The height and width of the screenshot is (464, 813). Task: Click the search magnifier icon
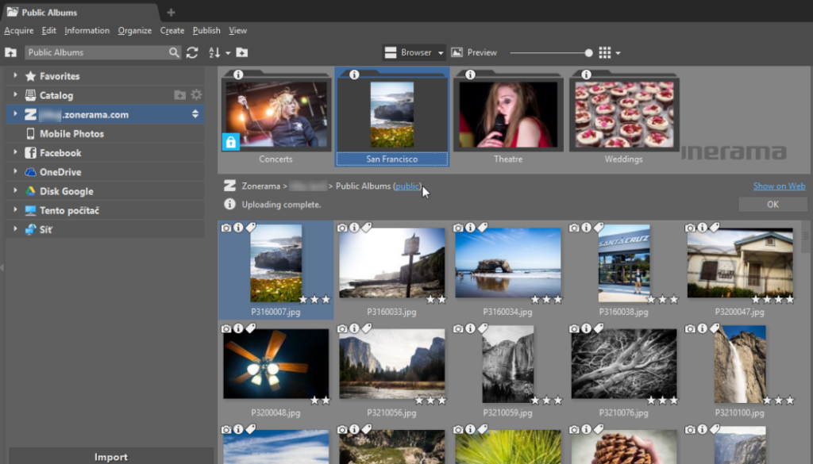[x=174, y=52]
